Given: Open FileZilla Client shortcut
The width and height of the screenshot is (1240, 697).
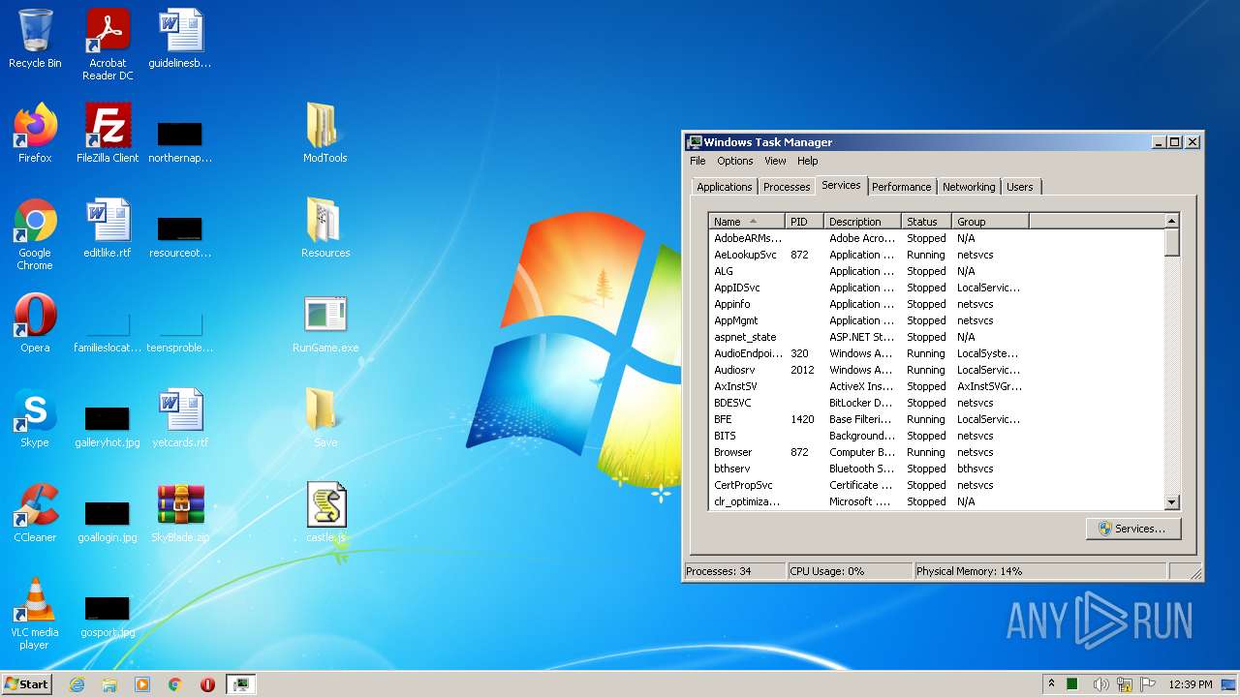Looking at the screenshot, I should tap(108, 134).
